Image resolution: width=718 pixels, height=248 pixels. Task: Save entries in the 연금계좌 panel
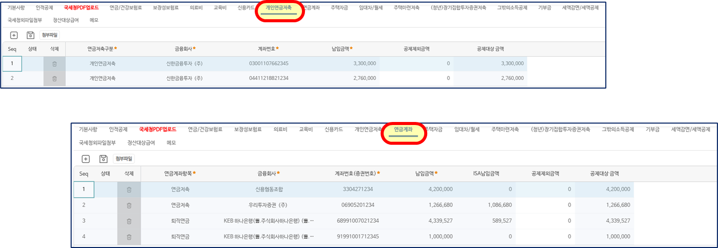(103, 158)
